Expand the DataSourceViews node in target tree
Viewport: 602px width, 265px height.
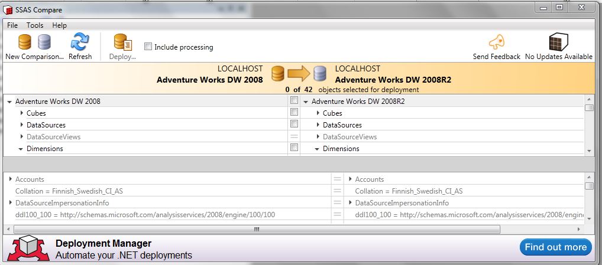(318, 137)
